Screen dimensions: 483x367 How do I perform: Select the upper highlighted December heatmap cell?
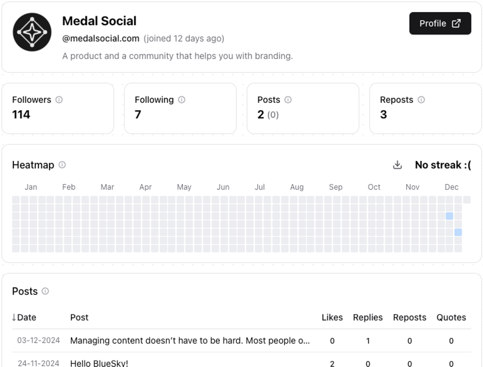point(450,216)
